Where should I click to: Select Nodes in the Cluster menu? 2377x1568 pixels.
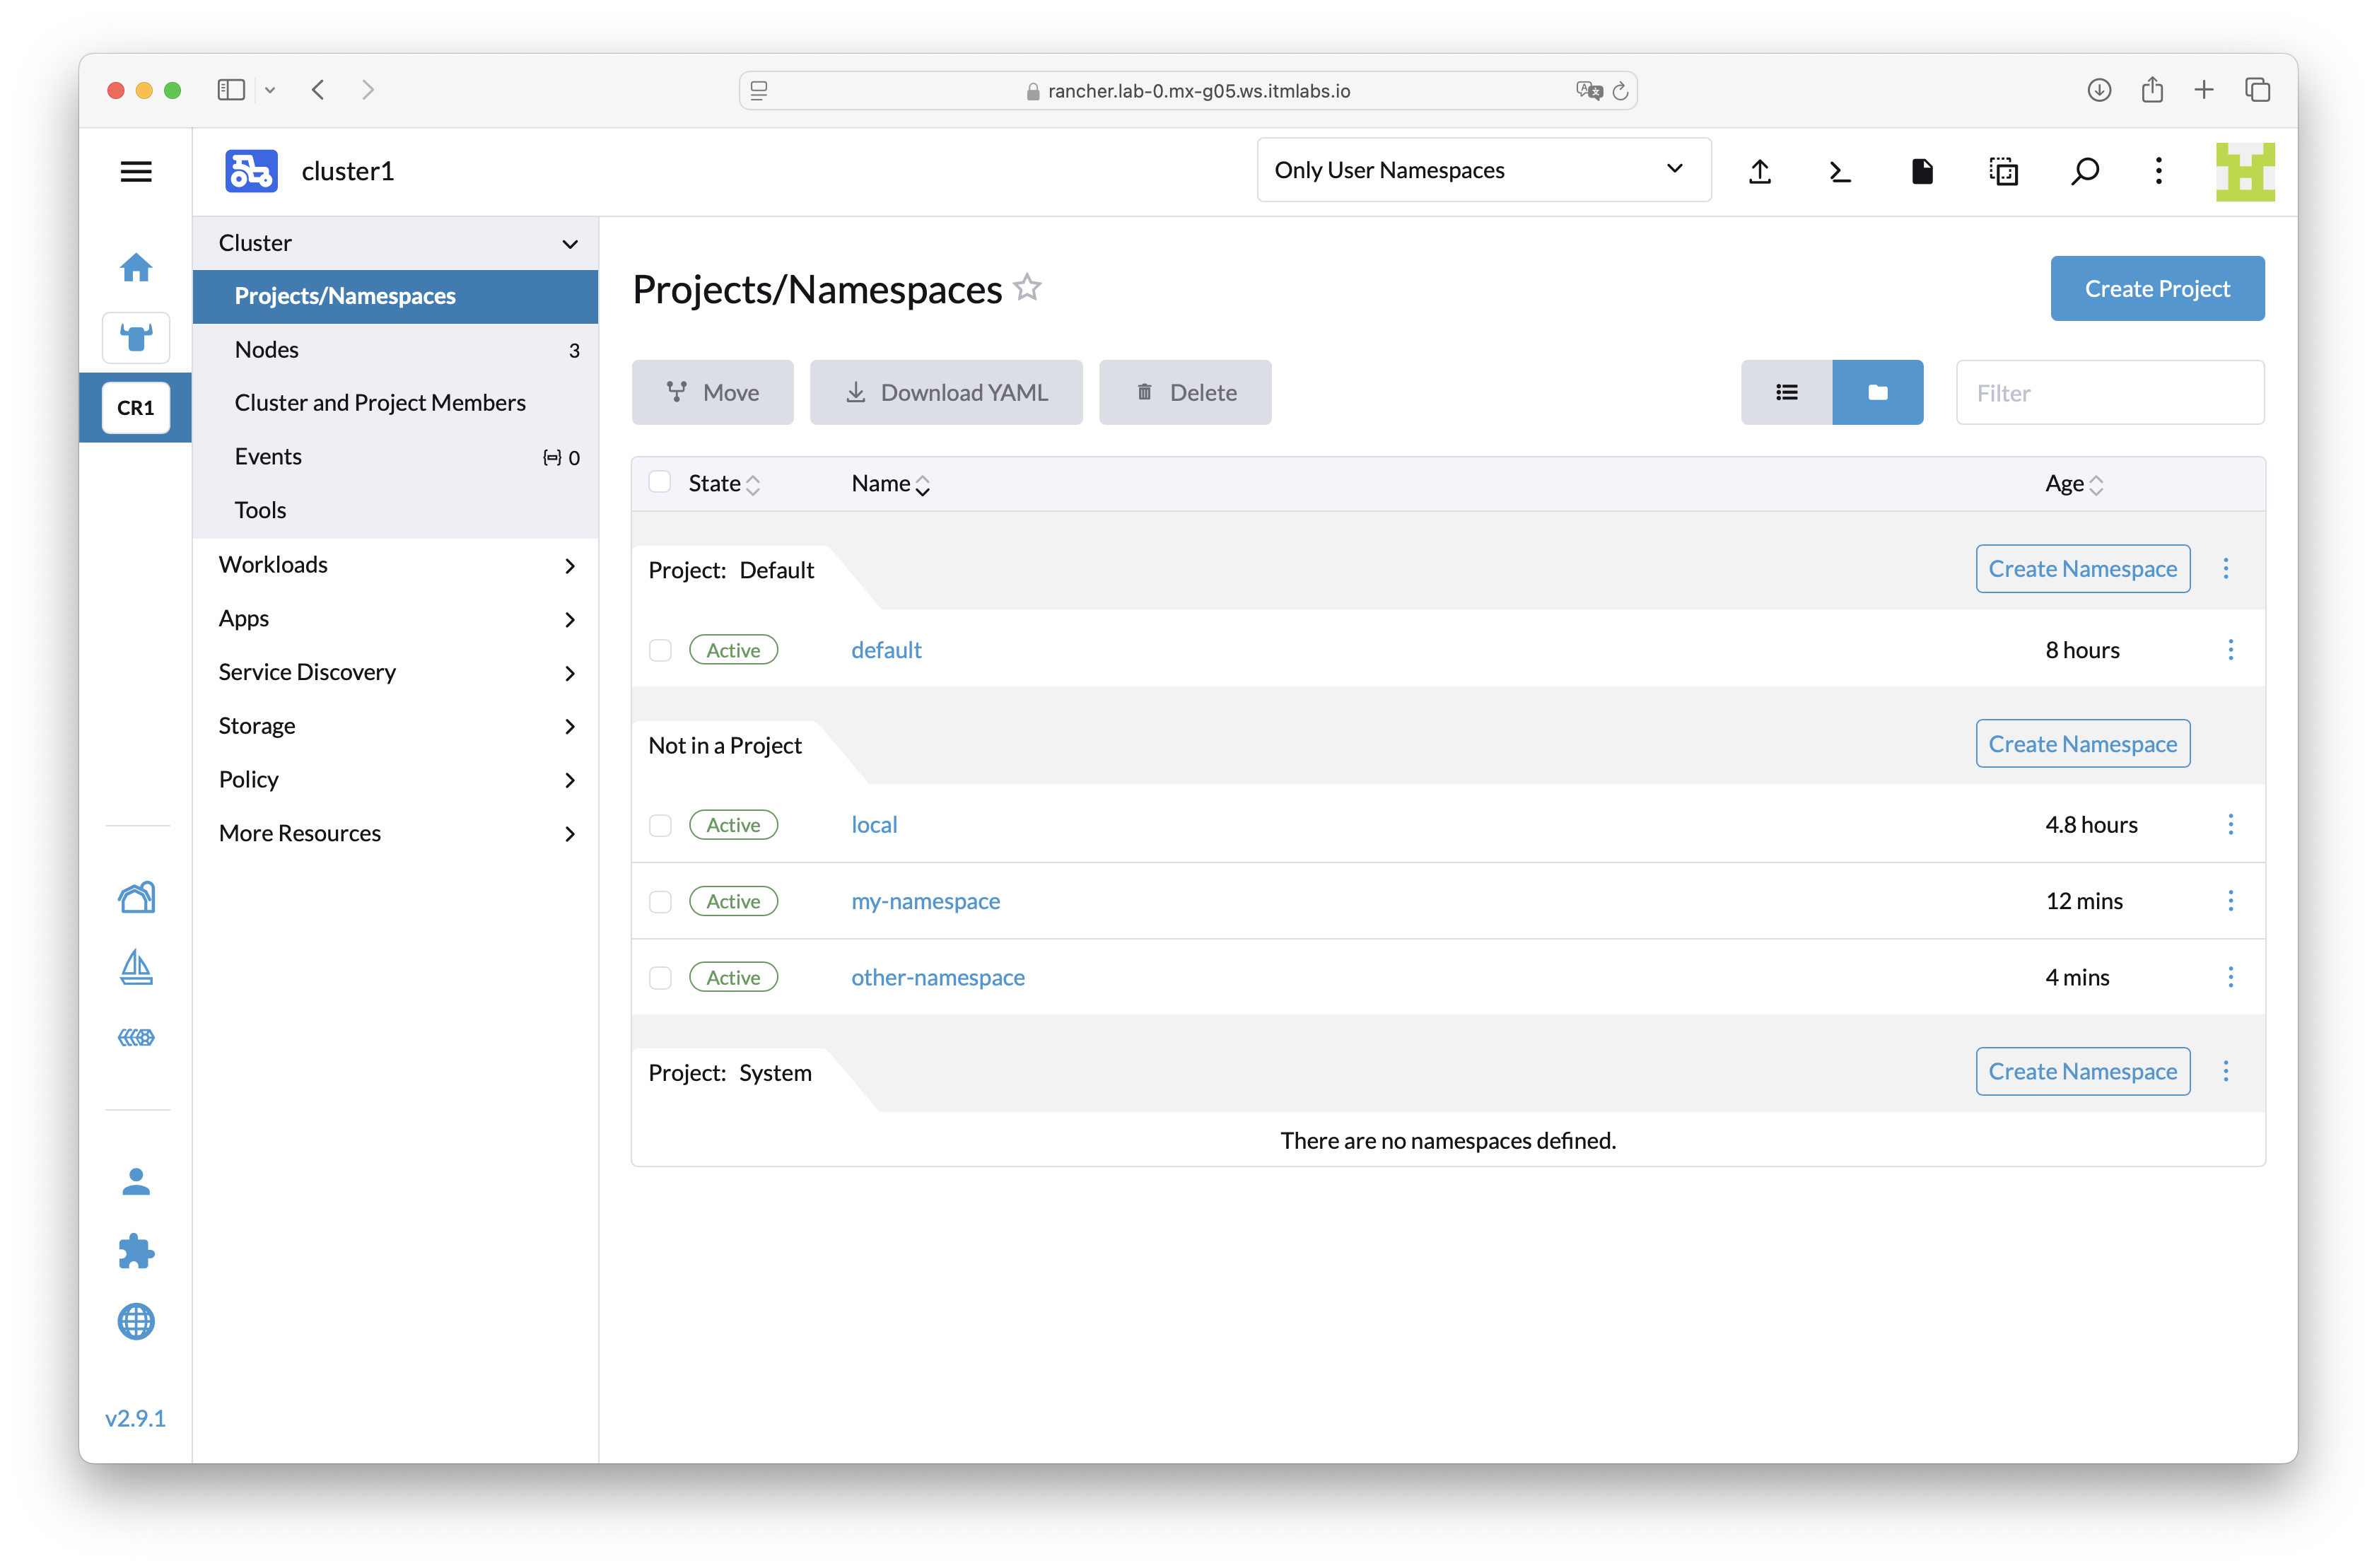point(267,349)
